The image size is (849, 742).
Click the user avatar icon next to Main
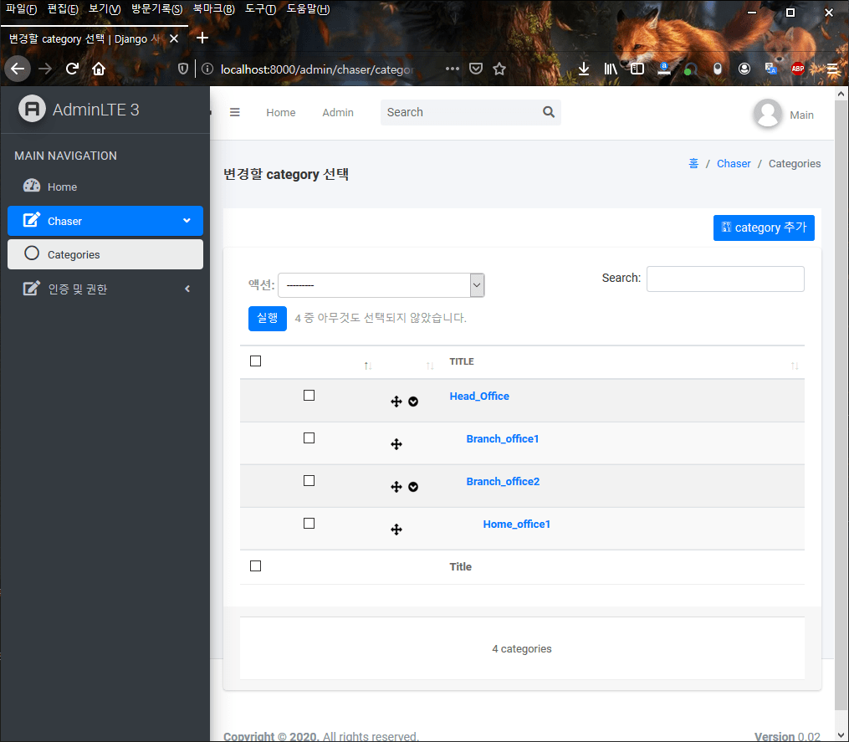pyautogui.click(x=767, y=115)
